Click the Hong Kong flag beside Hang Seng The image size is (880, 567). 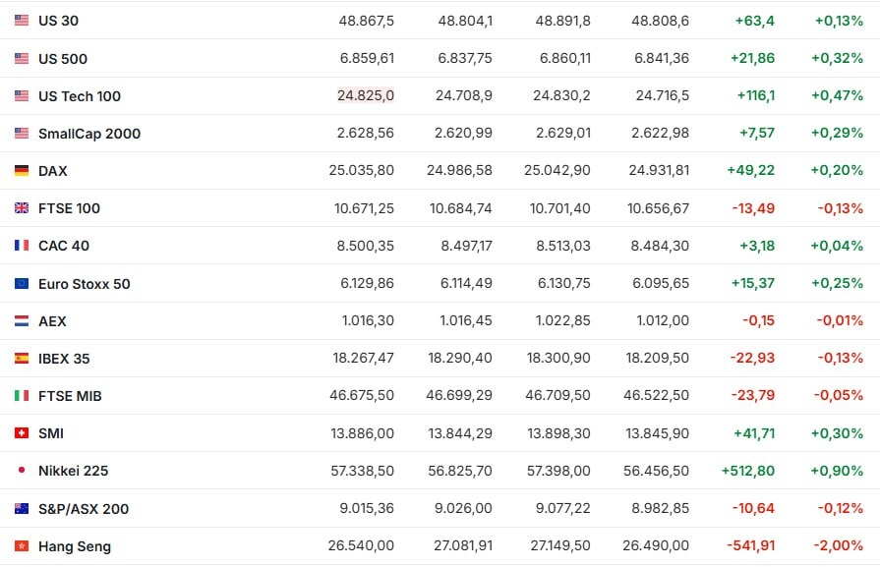22,546
